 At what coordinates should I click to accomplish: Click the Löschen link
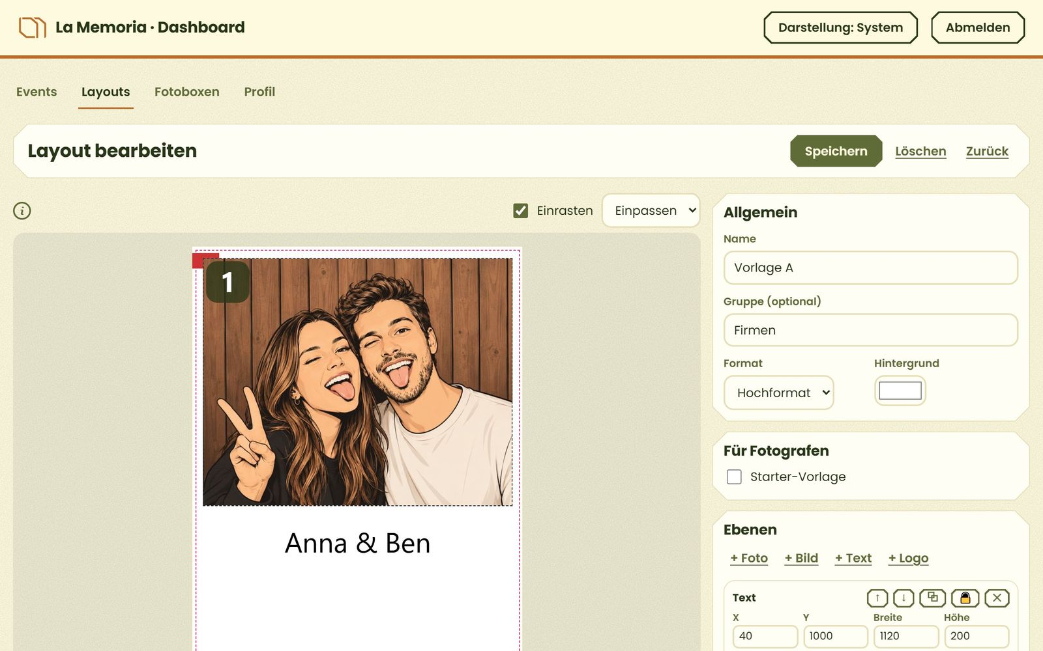click(x=920, y=151)
